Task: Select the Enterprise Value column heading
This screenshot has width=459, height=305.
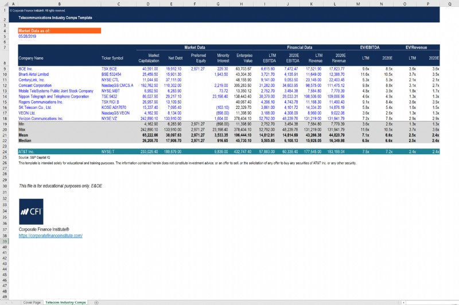Action: pyautogui.click(x=244, y=58)
